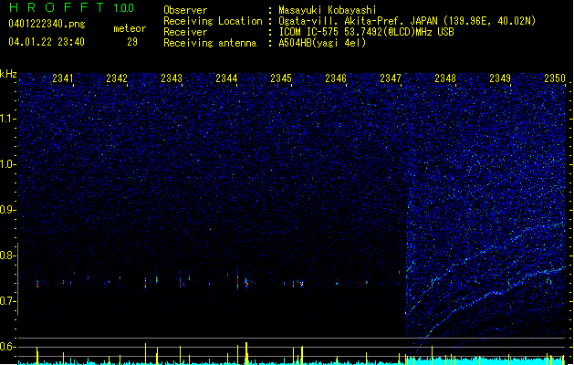
Task: Click the 1.0 frequency axis label
Action: tap(8, 164)
